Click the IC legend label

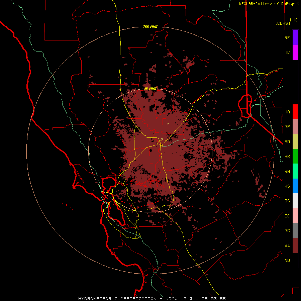[x=287, y=216]
